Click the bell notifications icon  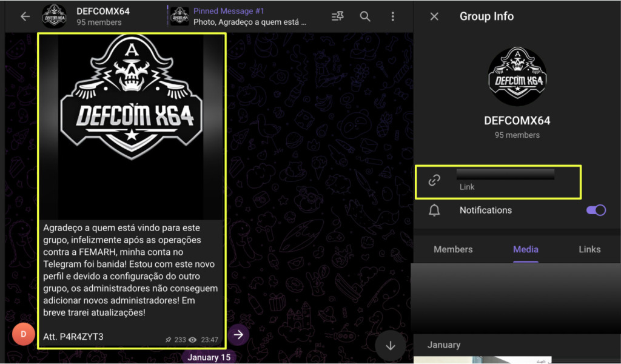(434, 211)
